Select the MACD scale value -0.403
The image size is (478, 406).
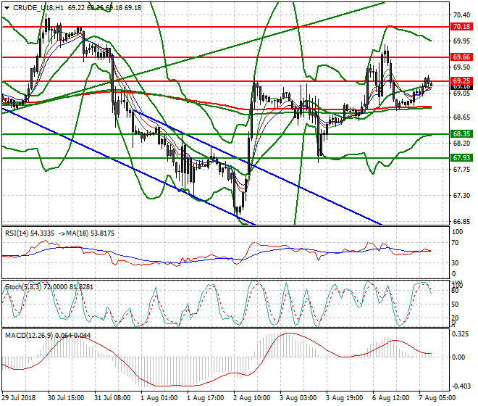point(461,386)
